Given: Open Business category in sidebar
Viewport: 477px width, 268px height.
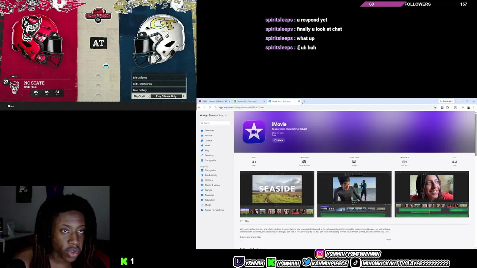Looking at the screenshot, I should coord(207,195).
